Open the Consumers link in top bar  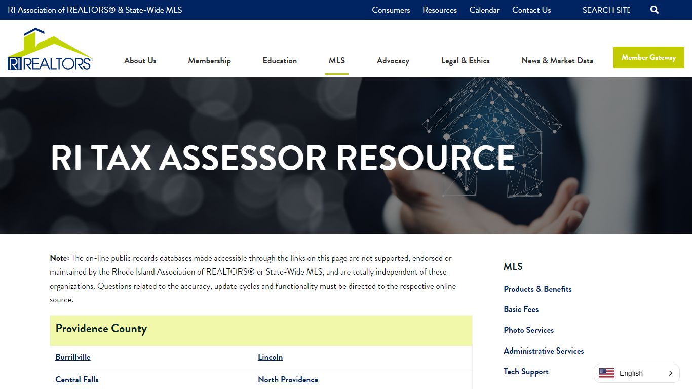[x=391, y=10]
